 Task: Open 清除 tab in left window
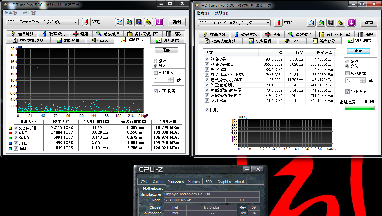pos(174,34)
